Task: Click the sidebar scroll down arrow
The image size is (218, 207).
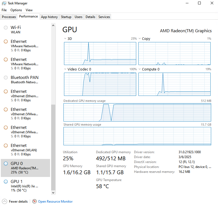Action: point(53,193)
